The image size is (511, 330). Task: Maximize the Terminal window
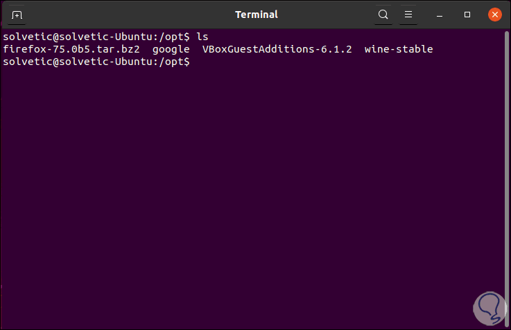tap(467, 15)
